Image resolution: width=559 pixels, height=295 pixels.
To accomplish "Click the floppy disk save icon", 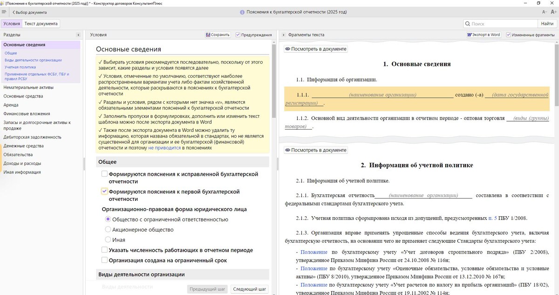I will coord(208,35).
